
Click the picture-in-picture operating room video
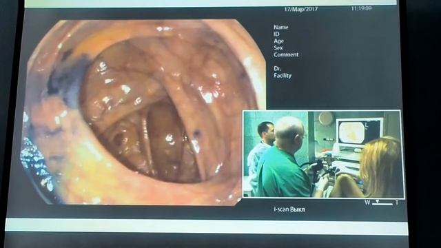point(323,154)
